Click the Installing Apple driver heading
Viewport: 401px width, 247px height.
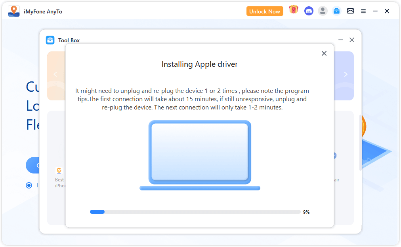click(199, 64)
